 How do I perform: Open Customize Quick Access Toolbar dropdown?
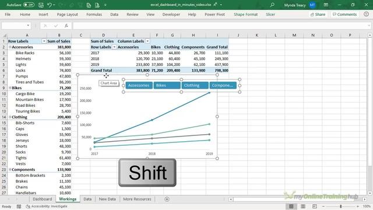pos(105,5)
